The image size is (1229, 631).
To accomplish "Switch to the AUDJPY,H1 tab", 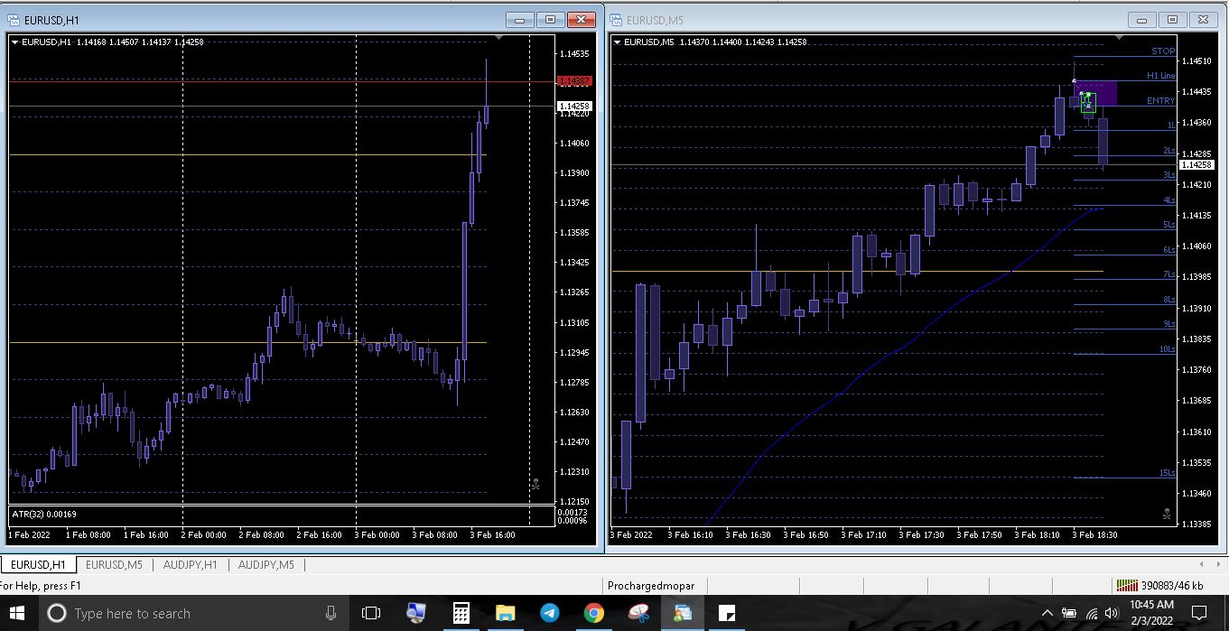I will tap(190, 564).
